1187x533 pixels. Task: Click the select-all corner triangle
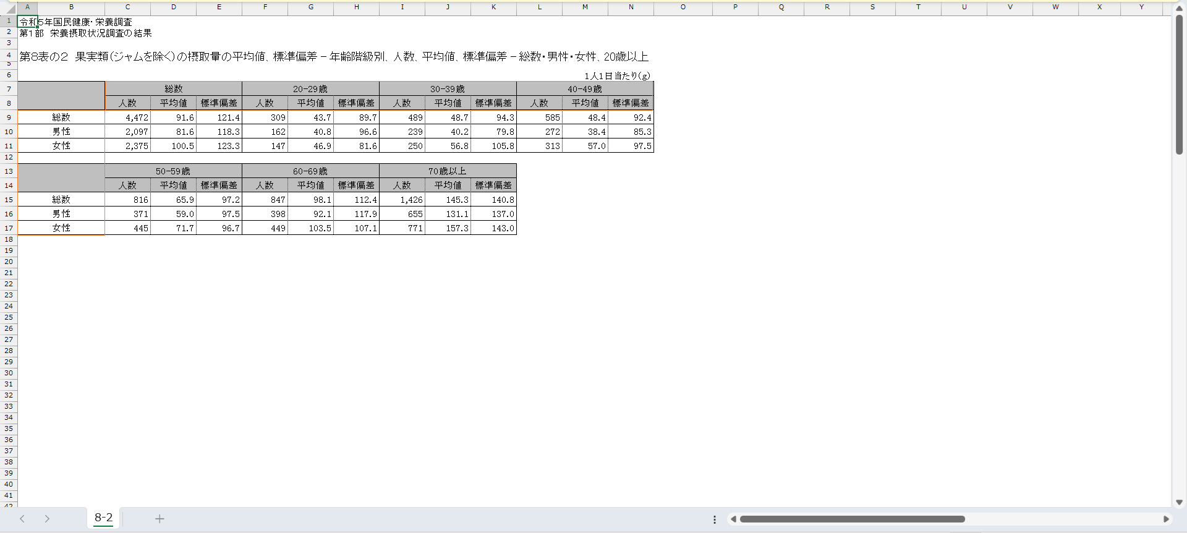click(x=11, y=9)
